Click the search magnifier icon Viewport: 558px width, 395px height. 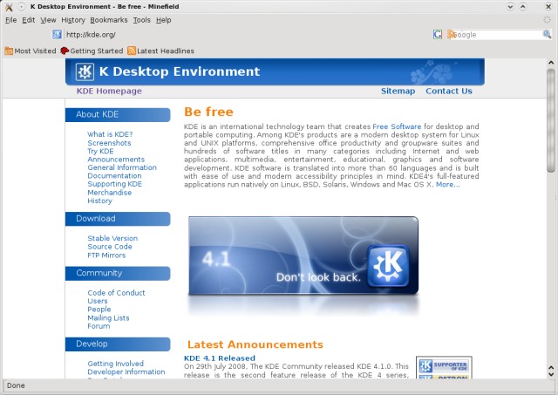click(x=547, y=34)
